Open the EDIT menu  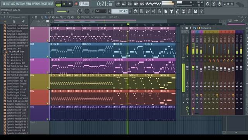click(9, 3)
